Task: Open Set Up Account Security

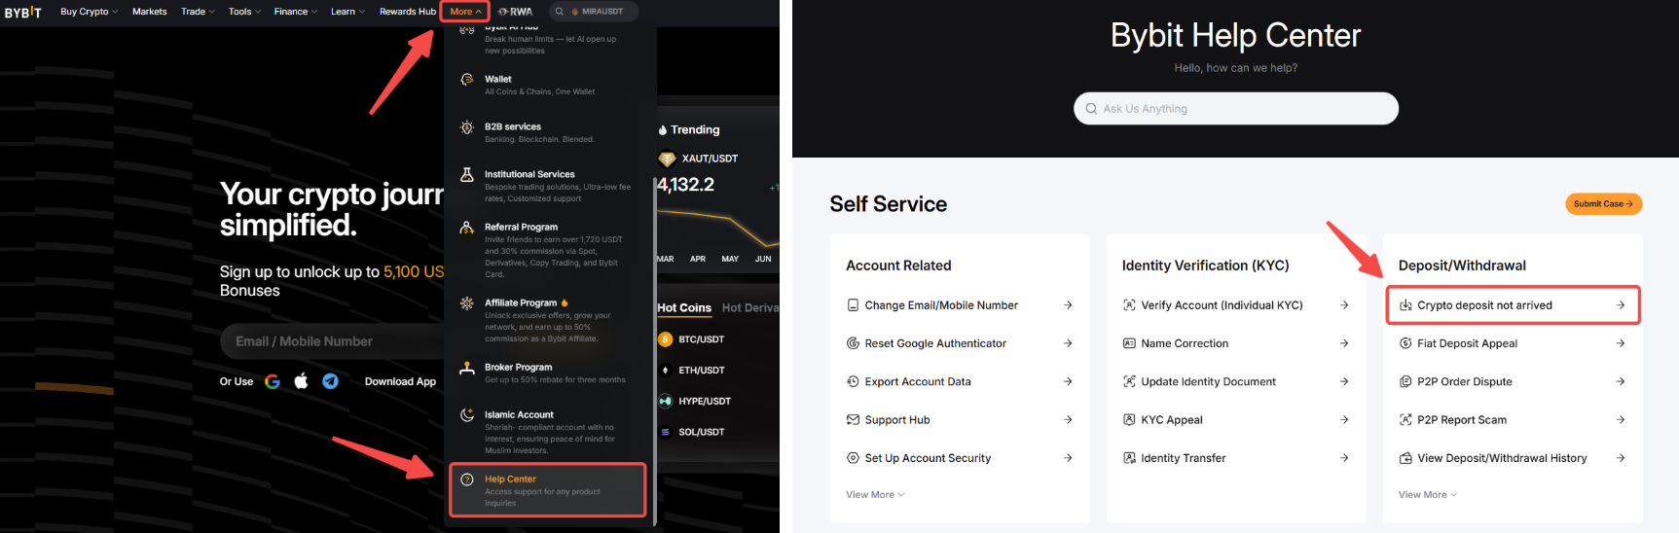Action: tap(960, 458)
